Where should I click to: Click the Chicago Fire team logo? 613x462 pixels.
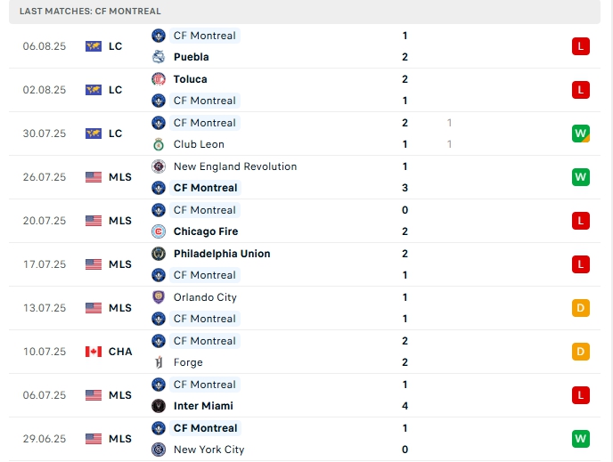[x=159, y=231]
